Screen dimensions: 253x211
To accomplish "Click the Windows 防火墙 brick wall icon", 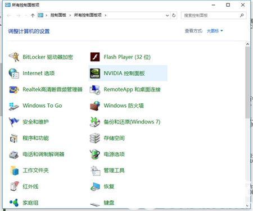I will (x=95, y=105).
